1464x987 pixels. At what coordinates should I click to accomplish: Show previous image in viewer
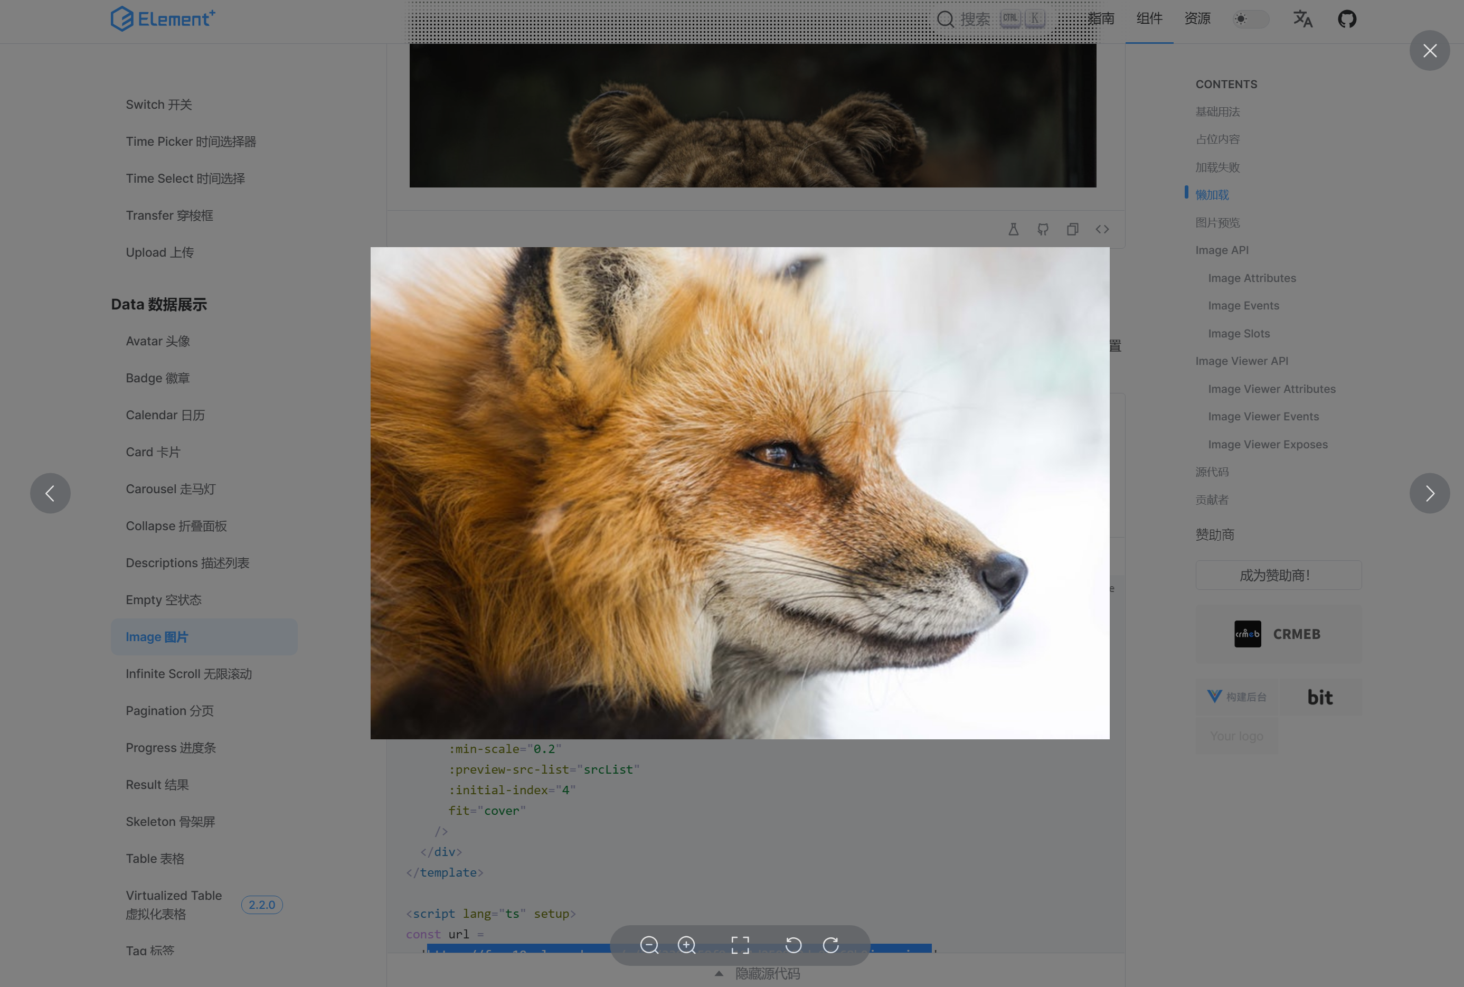pos(50,493)
